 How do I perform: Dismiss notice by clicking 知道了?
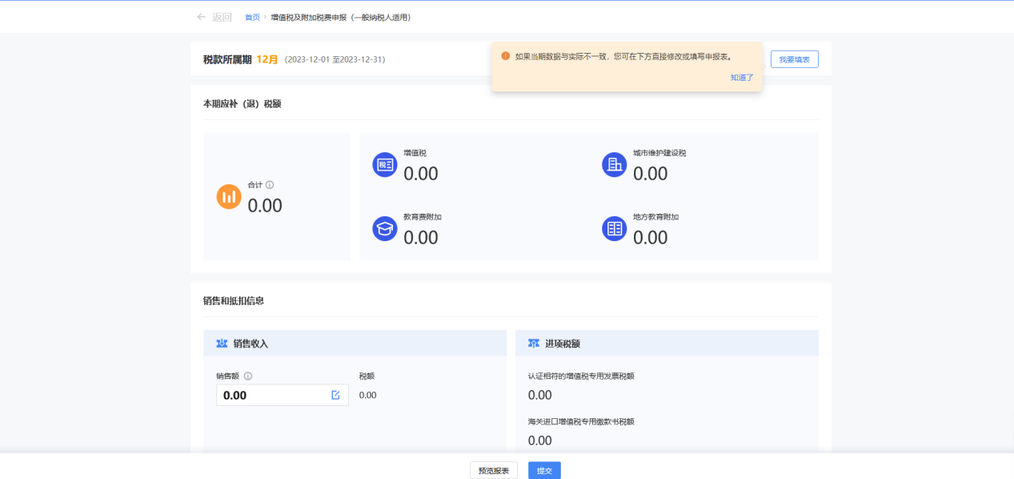tap(742, 78)
